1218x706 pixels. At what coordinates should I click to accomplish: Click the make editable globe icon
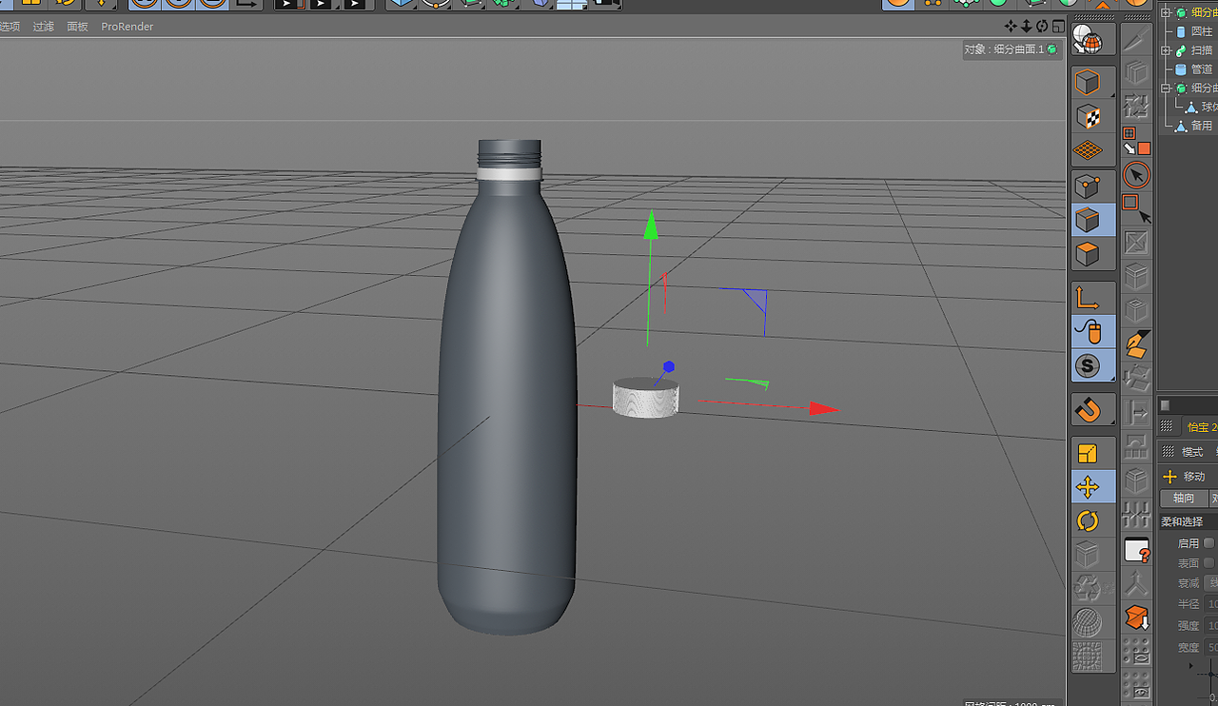(1088, 40)
